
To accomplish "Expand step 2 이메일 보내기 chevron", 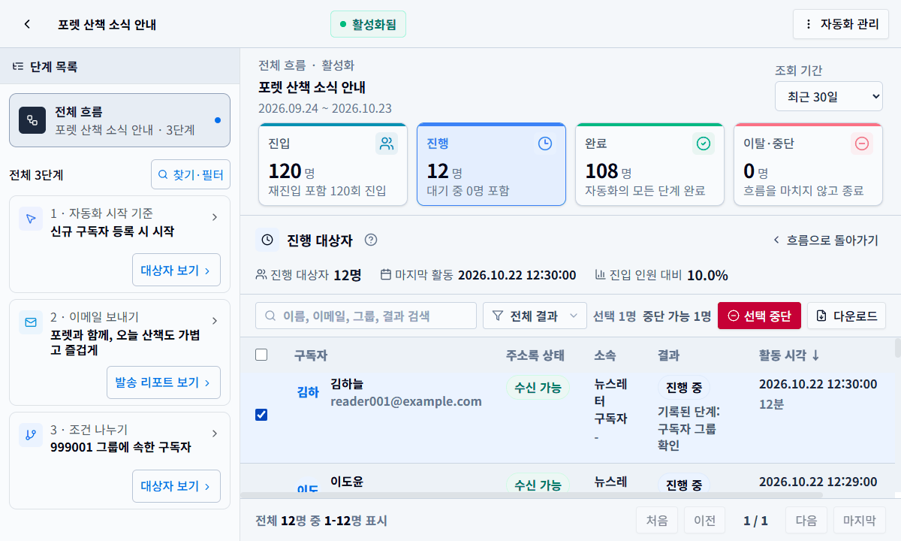I will (x=215, y=321).
